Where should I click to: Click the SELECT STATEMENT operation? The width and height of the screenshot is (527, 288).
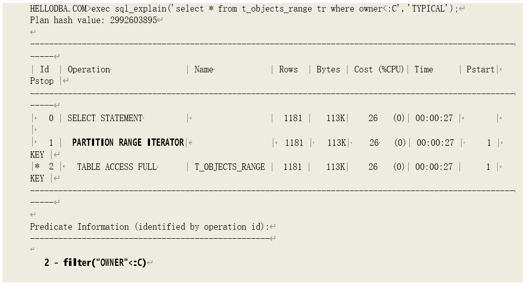(x=105, y=119)
